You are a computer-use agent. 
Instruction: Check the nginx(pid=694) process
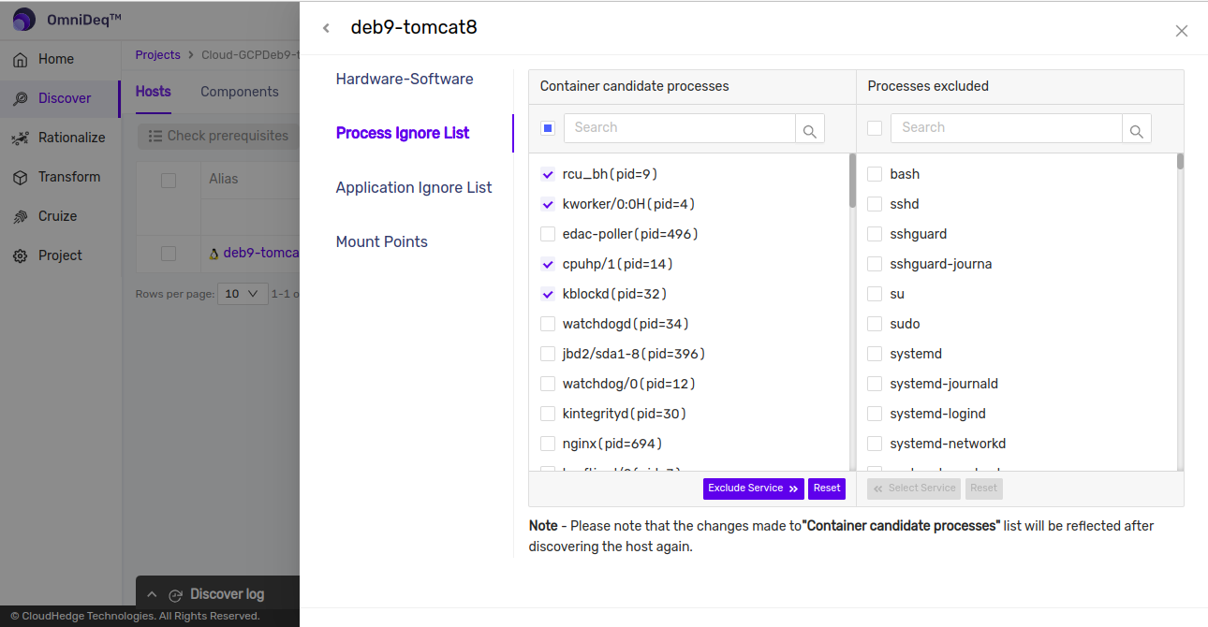(x=548, y=444)
